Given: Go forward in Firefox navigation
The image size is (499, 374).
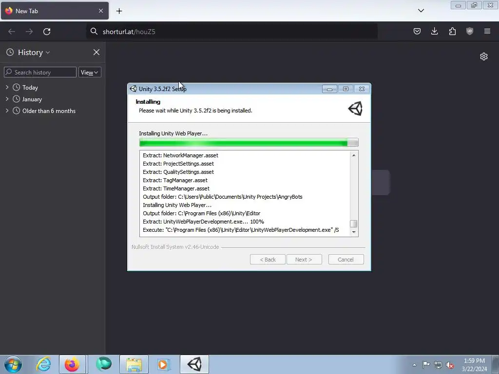Looking at the screenshot, I should coord(29,32).
